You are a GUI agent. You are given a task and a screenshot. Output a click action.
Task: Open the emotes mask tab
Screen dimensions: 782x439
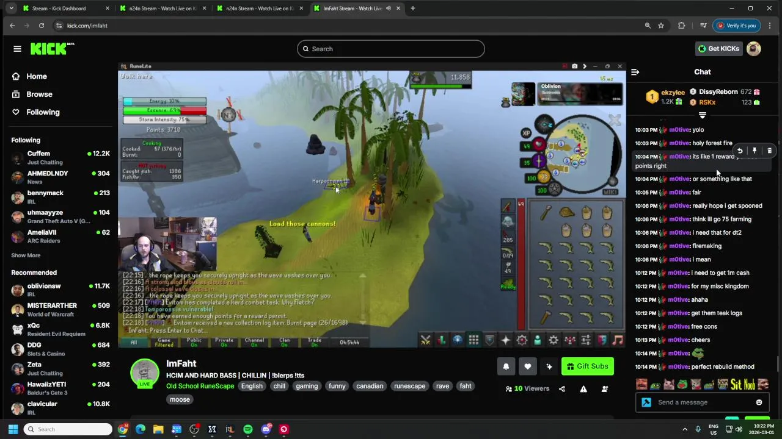(602, 340)
